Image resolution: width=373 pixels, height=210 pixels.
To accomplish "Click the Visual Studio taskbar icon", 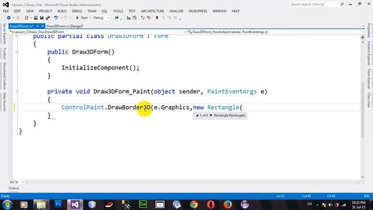I will pos(75,205).
